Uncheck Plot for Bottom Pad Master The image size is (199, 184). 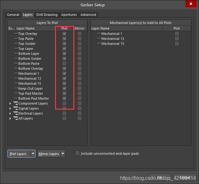(x=64, y=98)
